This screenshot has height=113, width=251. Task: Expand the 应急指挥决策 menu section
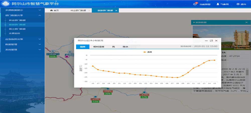point(40,39)
